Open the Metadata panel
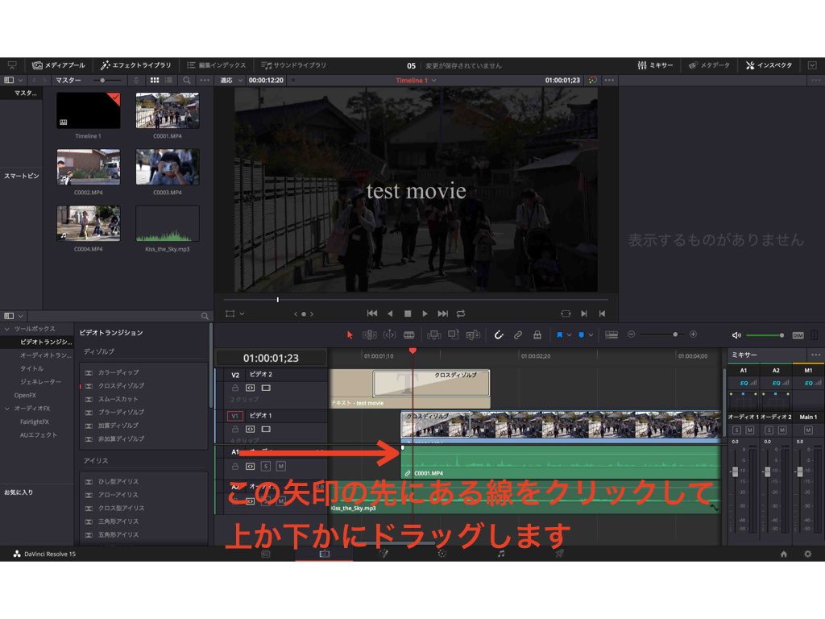The width and height of the screenshot is (825, 619). (x=709, y=65)
